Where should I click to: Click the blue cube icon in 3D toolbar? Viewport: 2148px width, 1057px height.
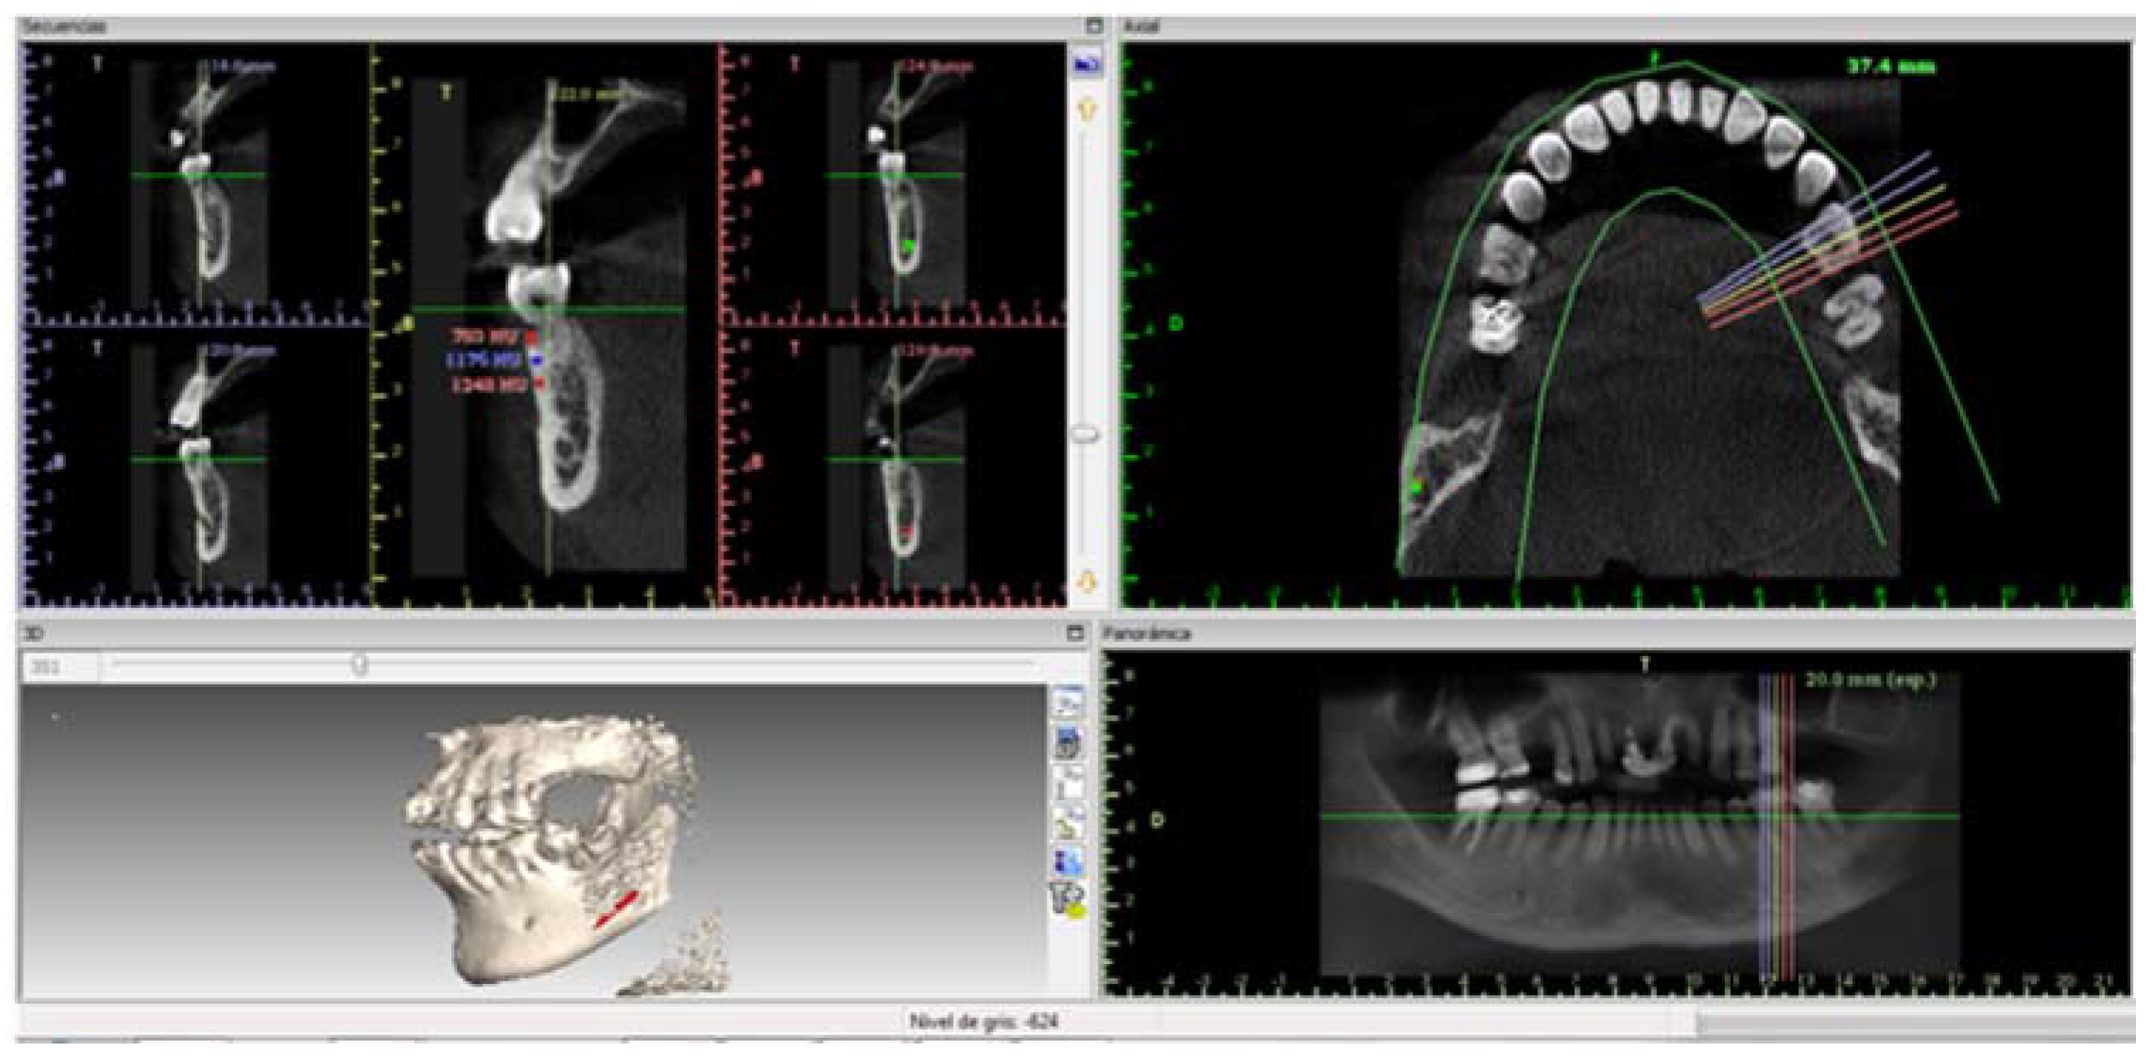tap(1068, 861)
